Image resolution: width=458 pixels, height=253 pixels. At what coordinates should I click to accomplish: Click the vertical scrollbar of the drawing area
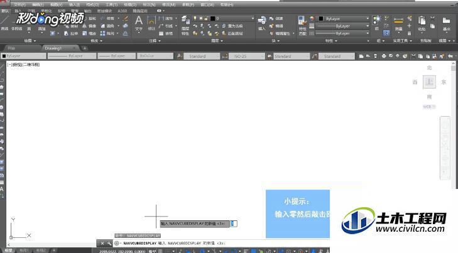(x=454, y=126)
